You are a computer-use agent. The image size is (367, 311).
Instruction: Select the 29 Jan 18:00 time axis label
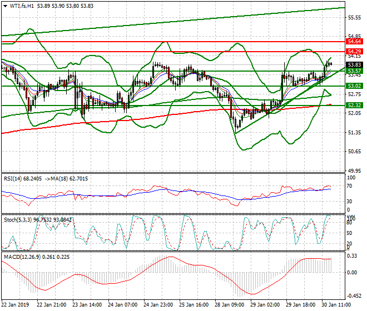(300, 305)
